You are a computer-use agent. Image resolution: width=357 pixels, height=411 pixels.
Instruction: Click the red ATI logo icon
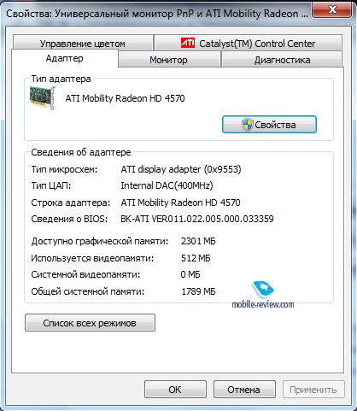pos(188,43)
